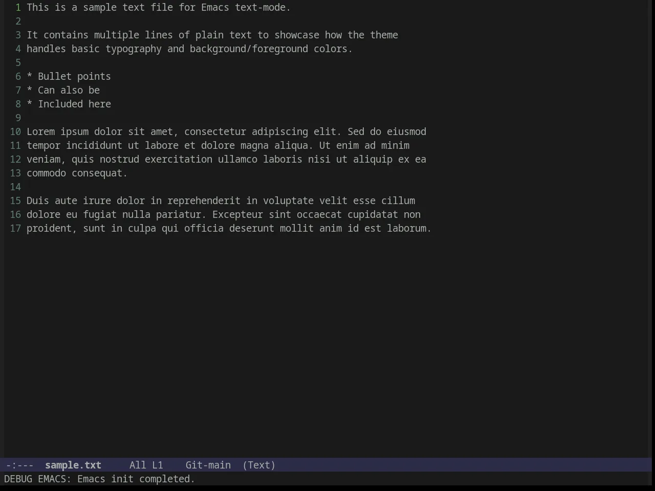Click line number 16 in the gutter

pyautogui.click(x=15, y=214)
